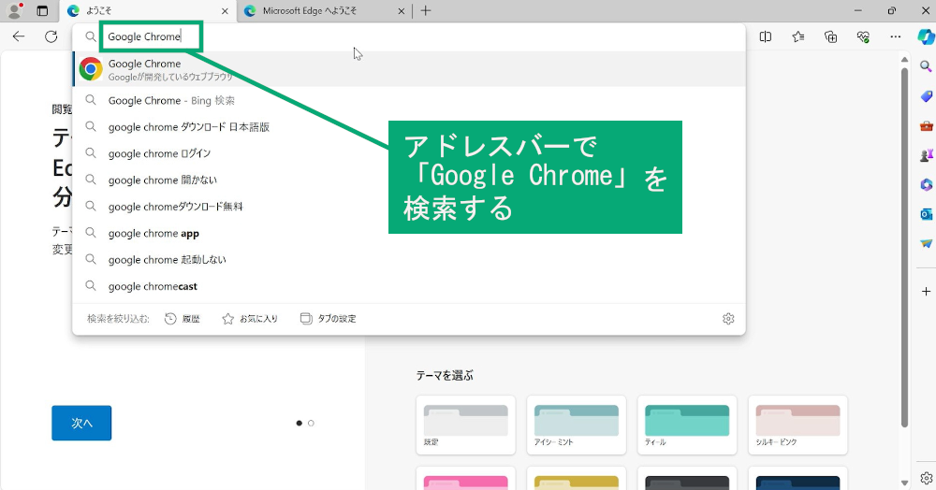Click the page scrollbar down arrow

coord(904,483)
